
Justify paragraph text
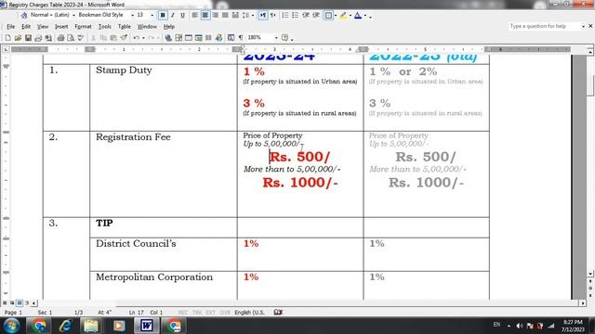pos(225,15)
